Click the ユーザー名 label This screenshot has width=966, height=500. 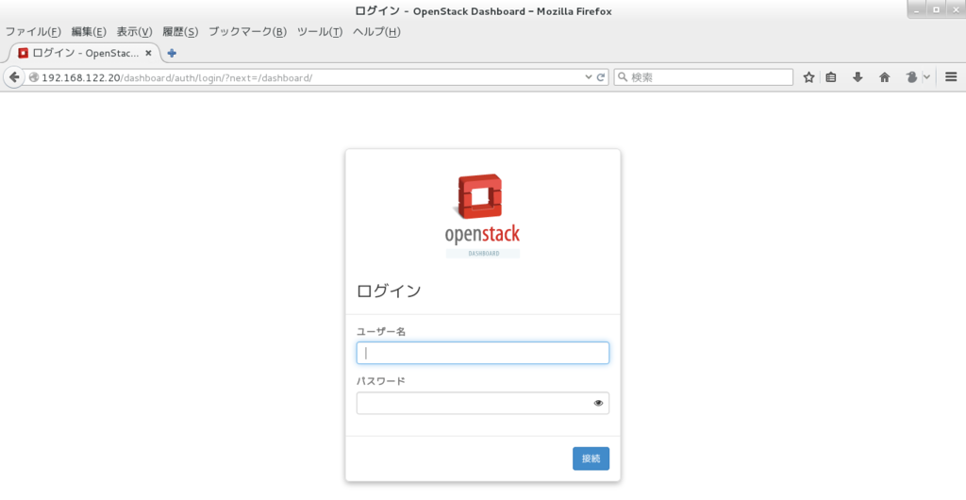point(381,331)
